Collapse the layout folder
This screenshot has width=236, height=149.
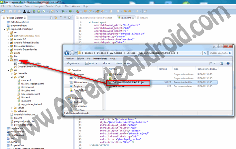tap(12, 77)
